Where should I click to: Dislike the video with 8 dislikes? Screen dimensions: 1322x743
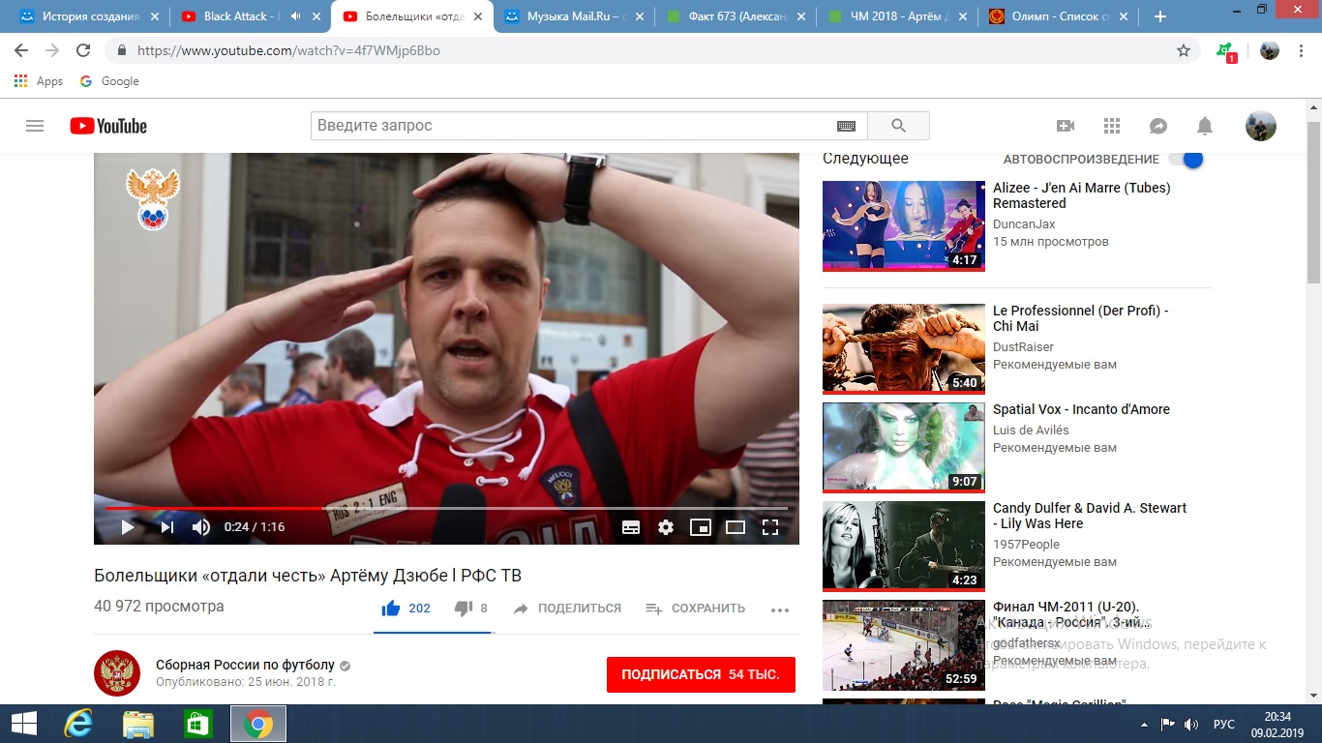[x=470, y=609]
